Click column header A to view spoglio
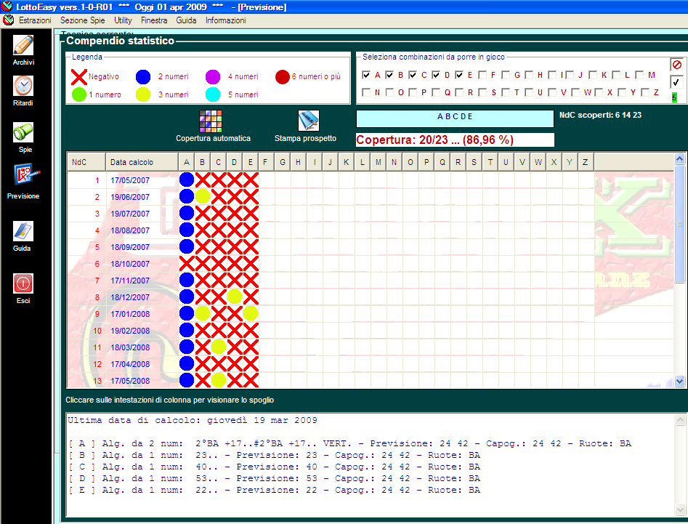The image size is (688, 524). [x=187, y=162]
